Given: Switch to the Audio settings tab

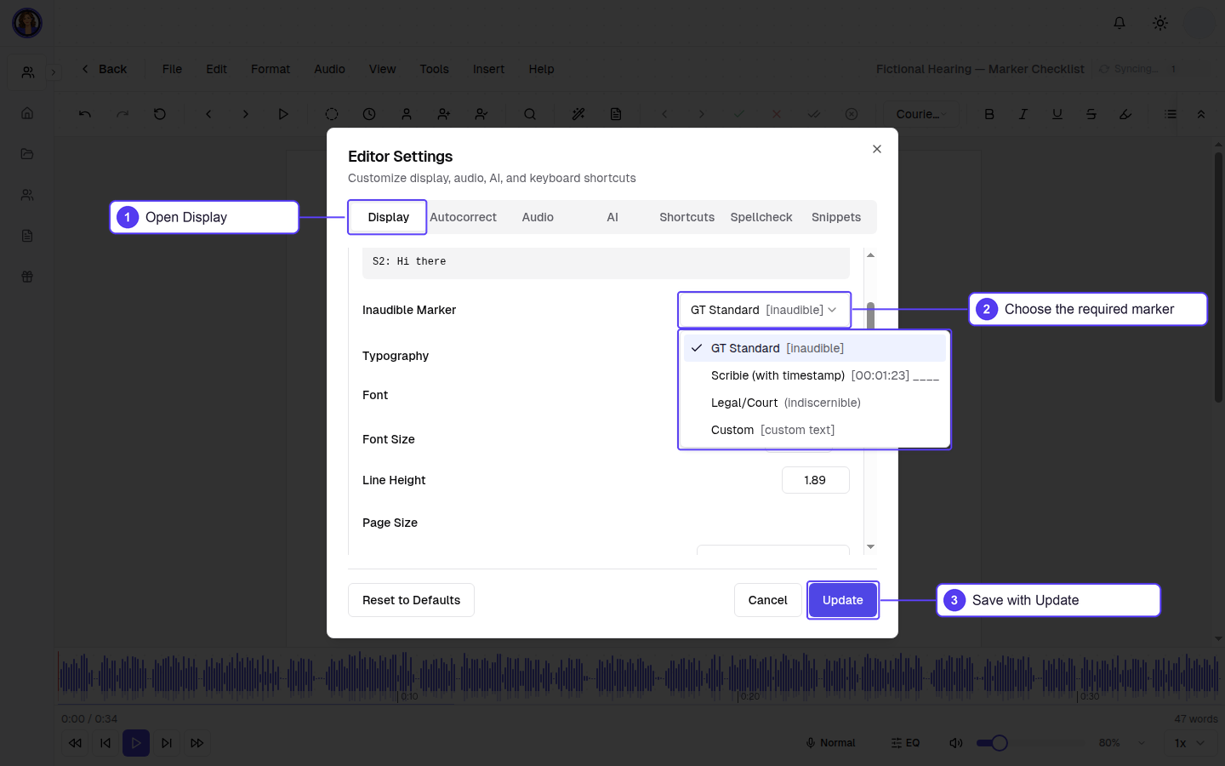Looking at the screenshot, I should pyautogui.click(x=538, y=217).
